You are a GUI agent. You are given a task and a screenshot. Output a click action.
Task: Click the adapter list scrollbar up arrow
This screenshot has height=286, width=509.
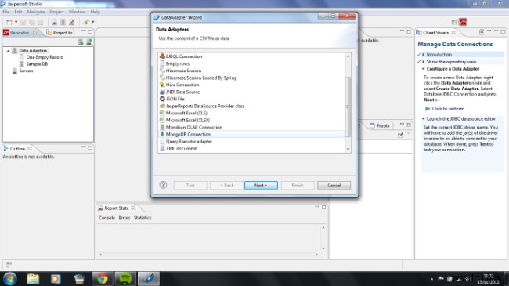348,56
